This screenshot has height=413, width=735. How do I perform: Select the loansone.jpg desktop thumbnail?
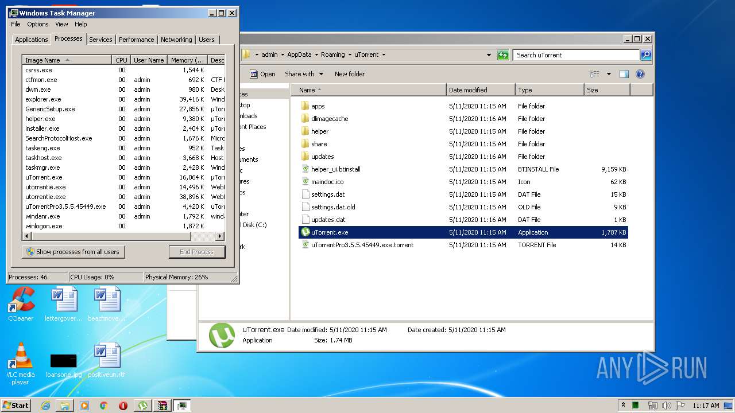[x=64, y=365]
